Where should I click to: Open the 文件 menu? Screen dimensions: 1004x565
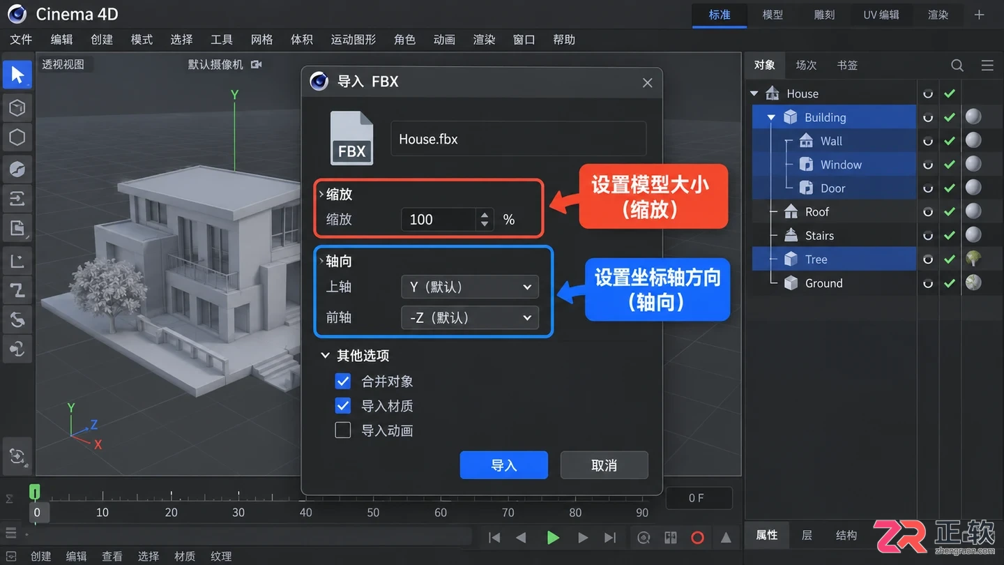(x=21, y=40)
